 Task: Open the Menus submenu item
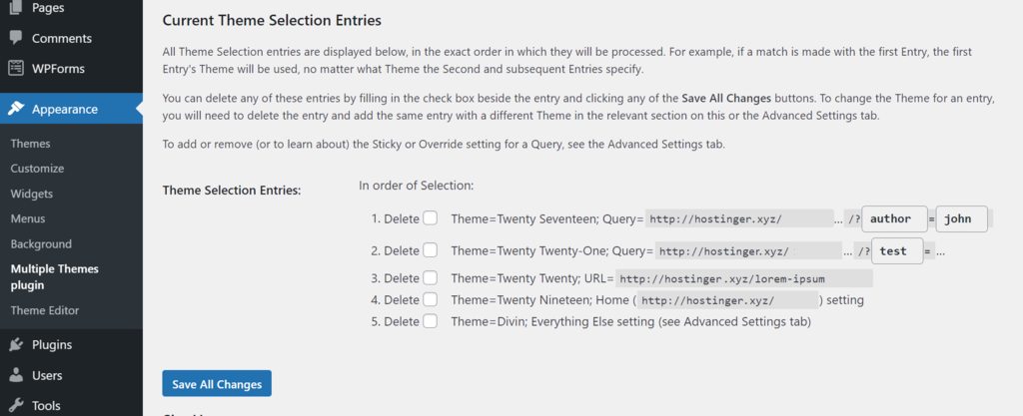(x=28, y=218)
